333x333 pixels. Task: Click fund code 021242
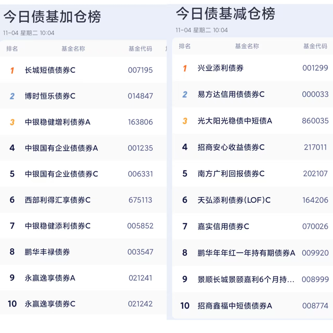click(140, 304)
